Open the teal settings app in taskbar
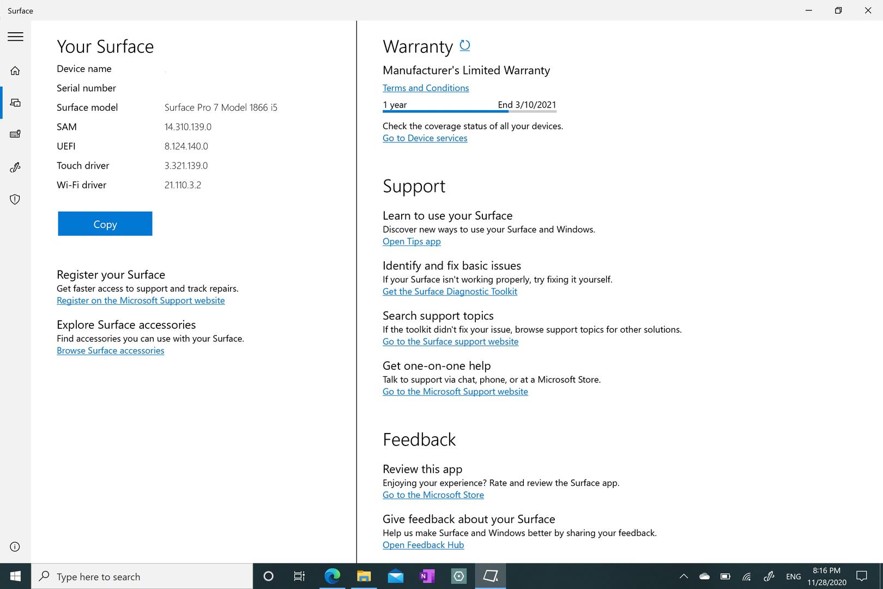This screenshot has height=589, width=883. tap(459, 576)
